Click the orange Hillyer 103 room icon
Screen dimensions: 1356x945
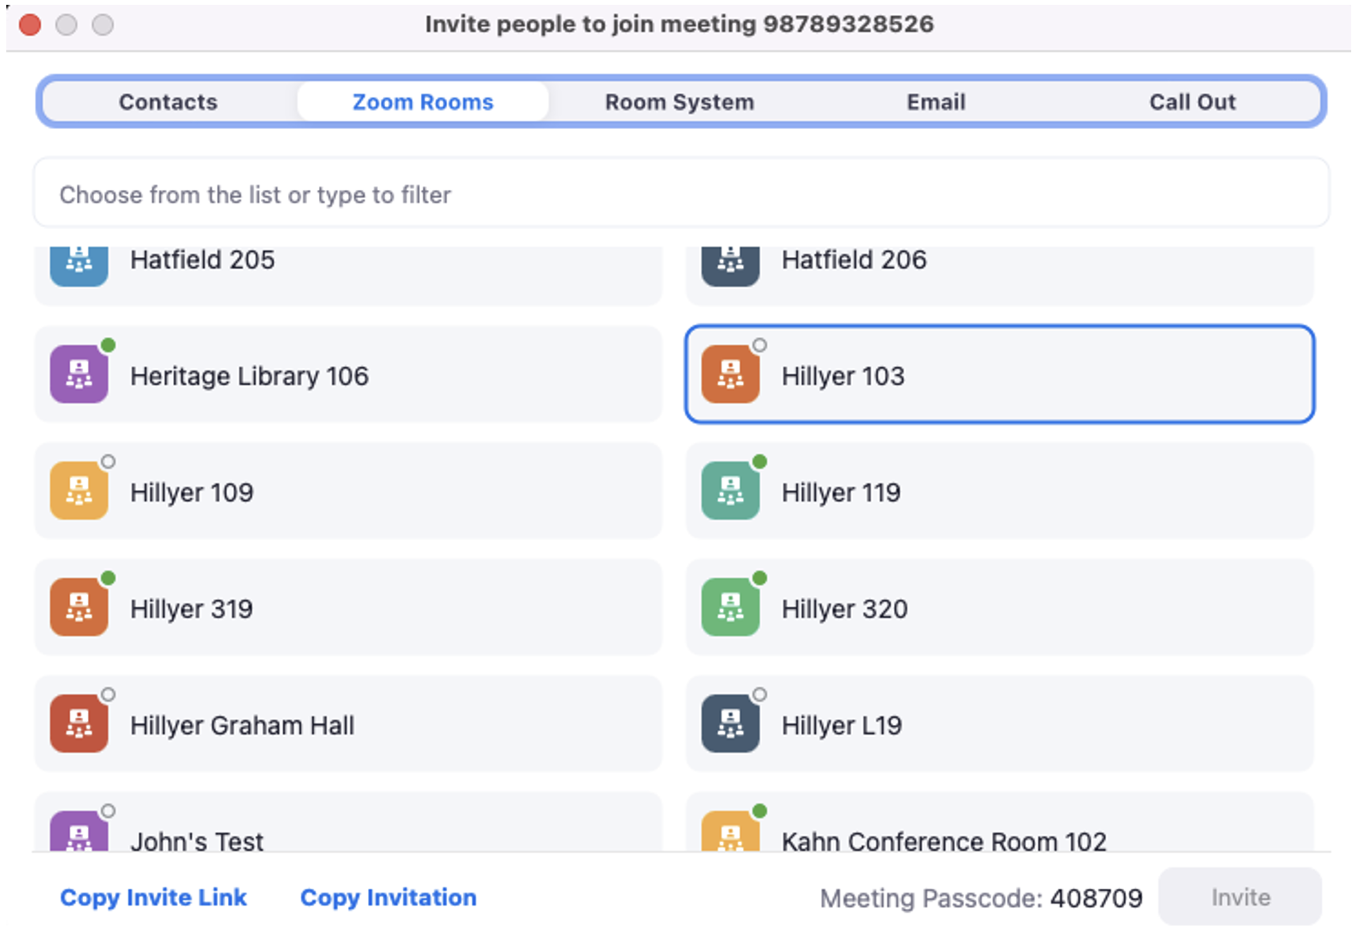(x=730, y=374)
